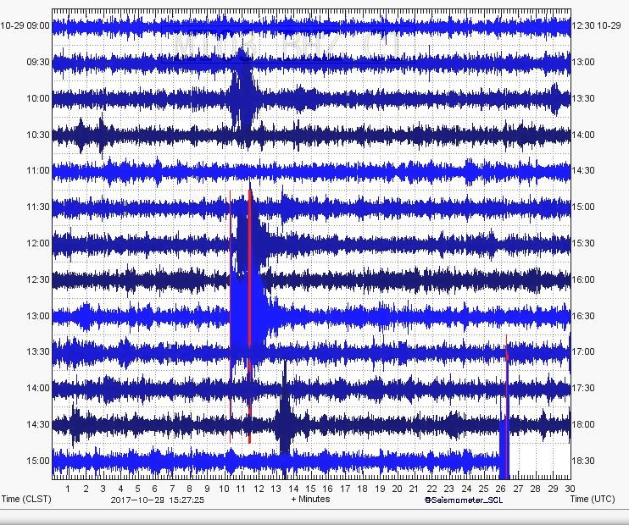Image resolution: width=629 pixels, height=525 pixels.
Task: Click the '16:30' UTC row label
Action: (x=583, y=316)
